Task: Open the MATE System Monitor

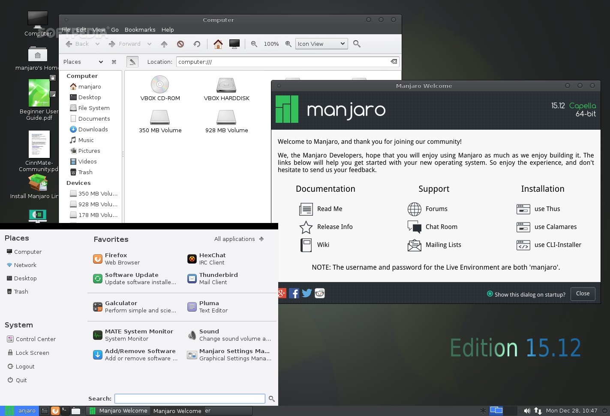Action: coord(133,335)
